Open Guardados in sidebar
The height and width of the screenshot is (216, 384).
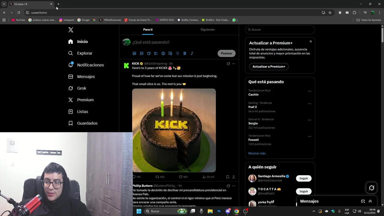(x=83, y=123)
